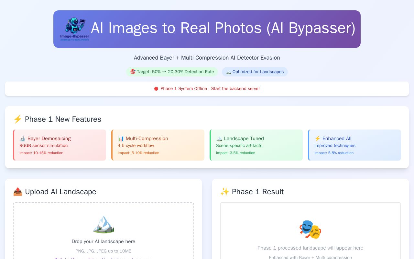Click the lightning icon beside Phase 1 New Features
The height and width of the screenshot is (259, 414).
[17, 119]
